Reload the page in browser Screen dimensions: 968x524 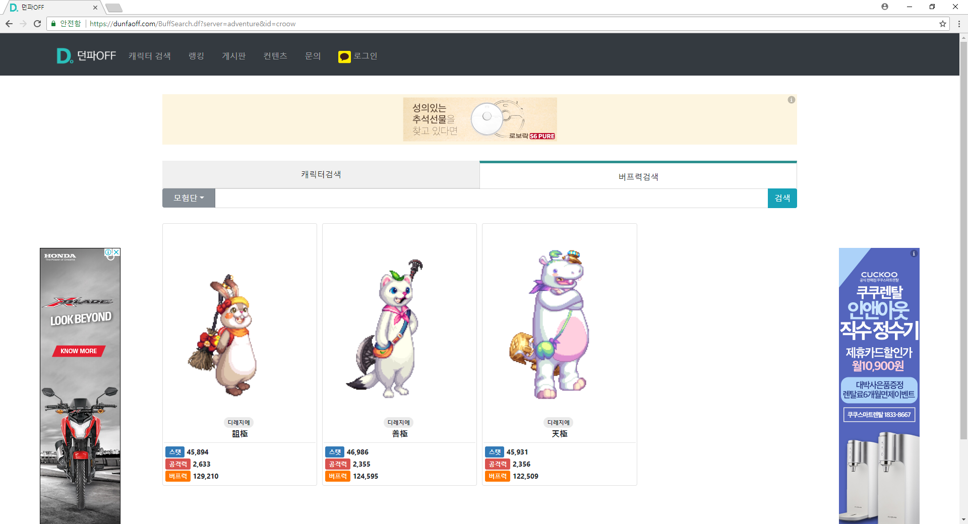click(37, 24)
